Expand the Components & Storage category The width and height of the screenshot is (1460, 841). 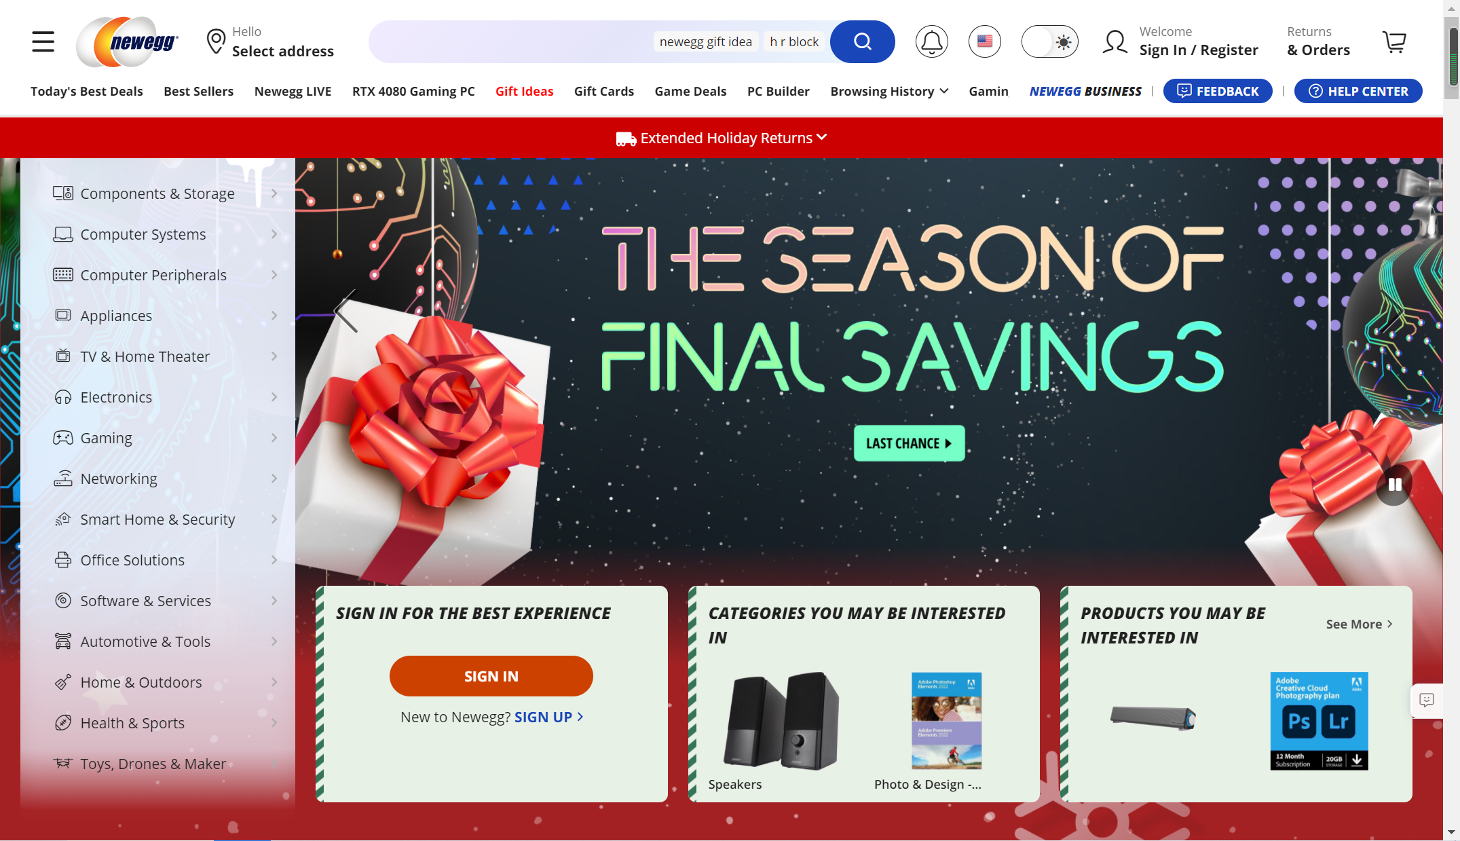click(166, 193)
